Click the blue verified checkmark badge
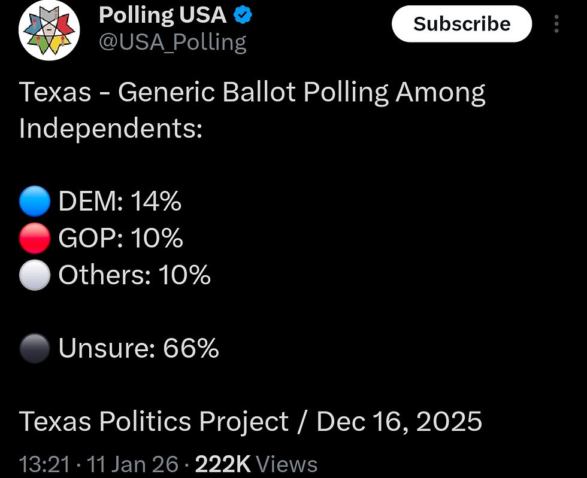Image resolution: width=587 pixels, height=478 pixels. 243,16
